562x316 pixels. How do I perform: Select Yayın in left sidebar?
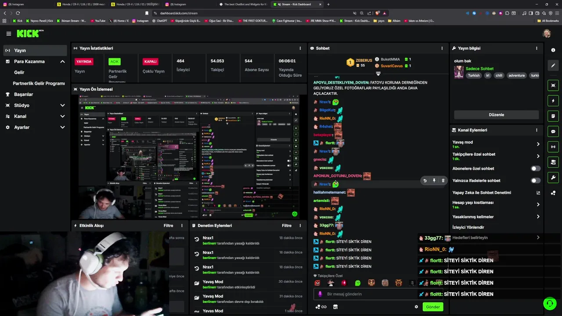pyautogui.click(x=35, y=50)
